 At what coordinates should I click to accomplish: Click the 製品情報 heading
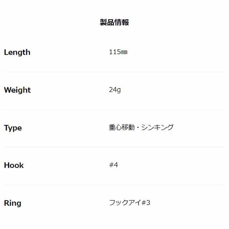click(x=114, y=22)
